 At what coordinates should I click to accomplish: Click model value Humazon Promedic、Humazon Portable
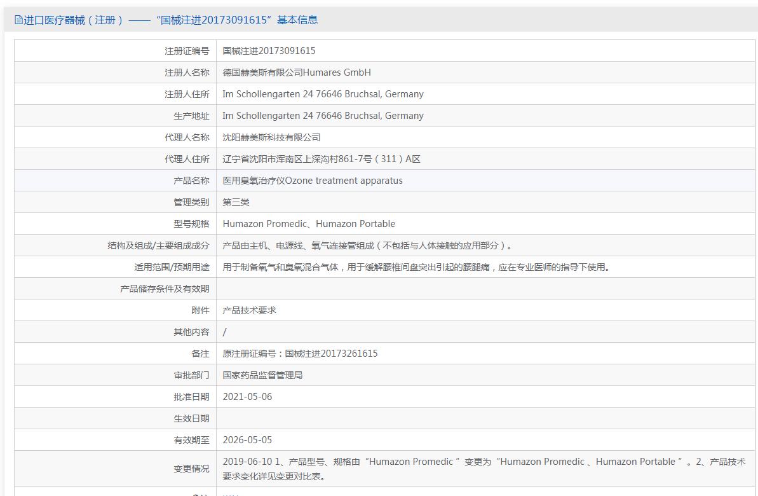(309, 224)
